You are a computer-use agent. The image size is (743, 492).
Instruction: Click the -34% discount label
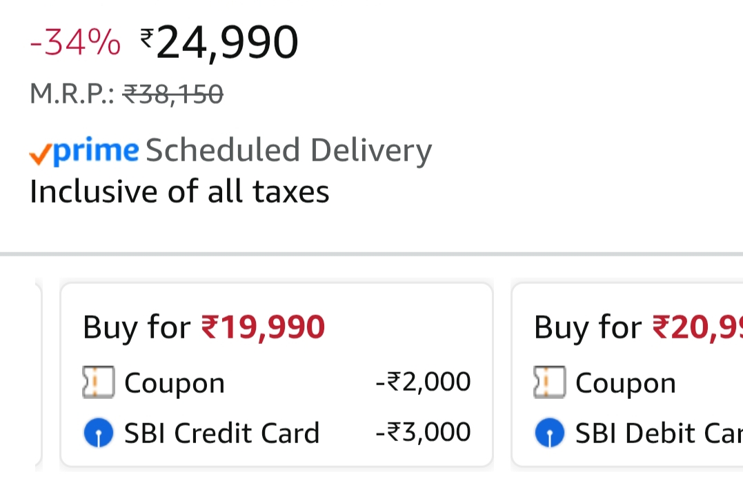tap(75, 44)
